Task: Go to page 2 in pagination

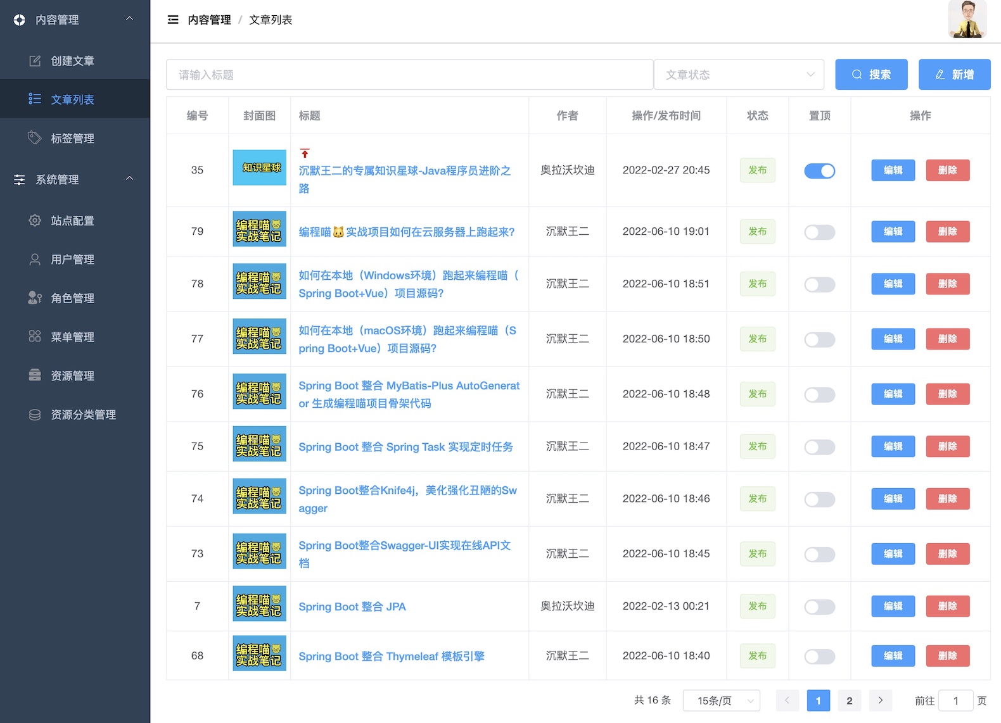Action: point(850,700)
